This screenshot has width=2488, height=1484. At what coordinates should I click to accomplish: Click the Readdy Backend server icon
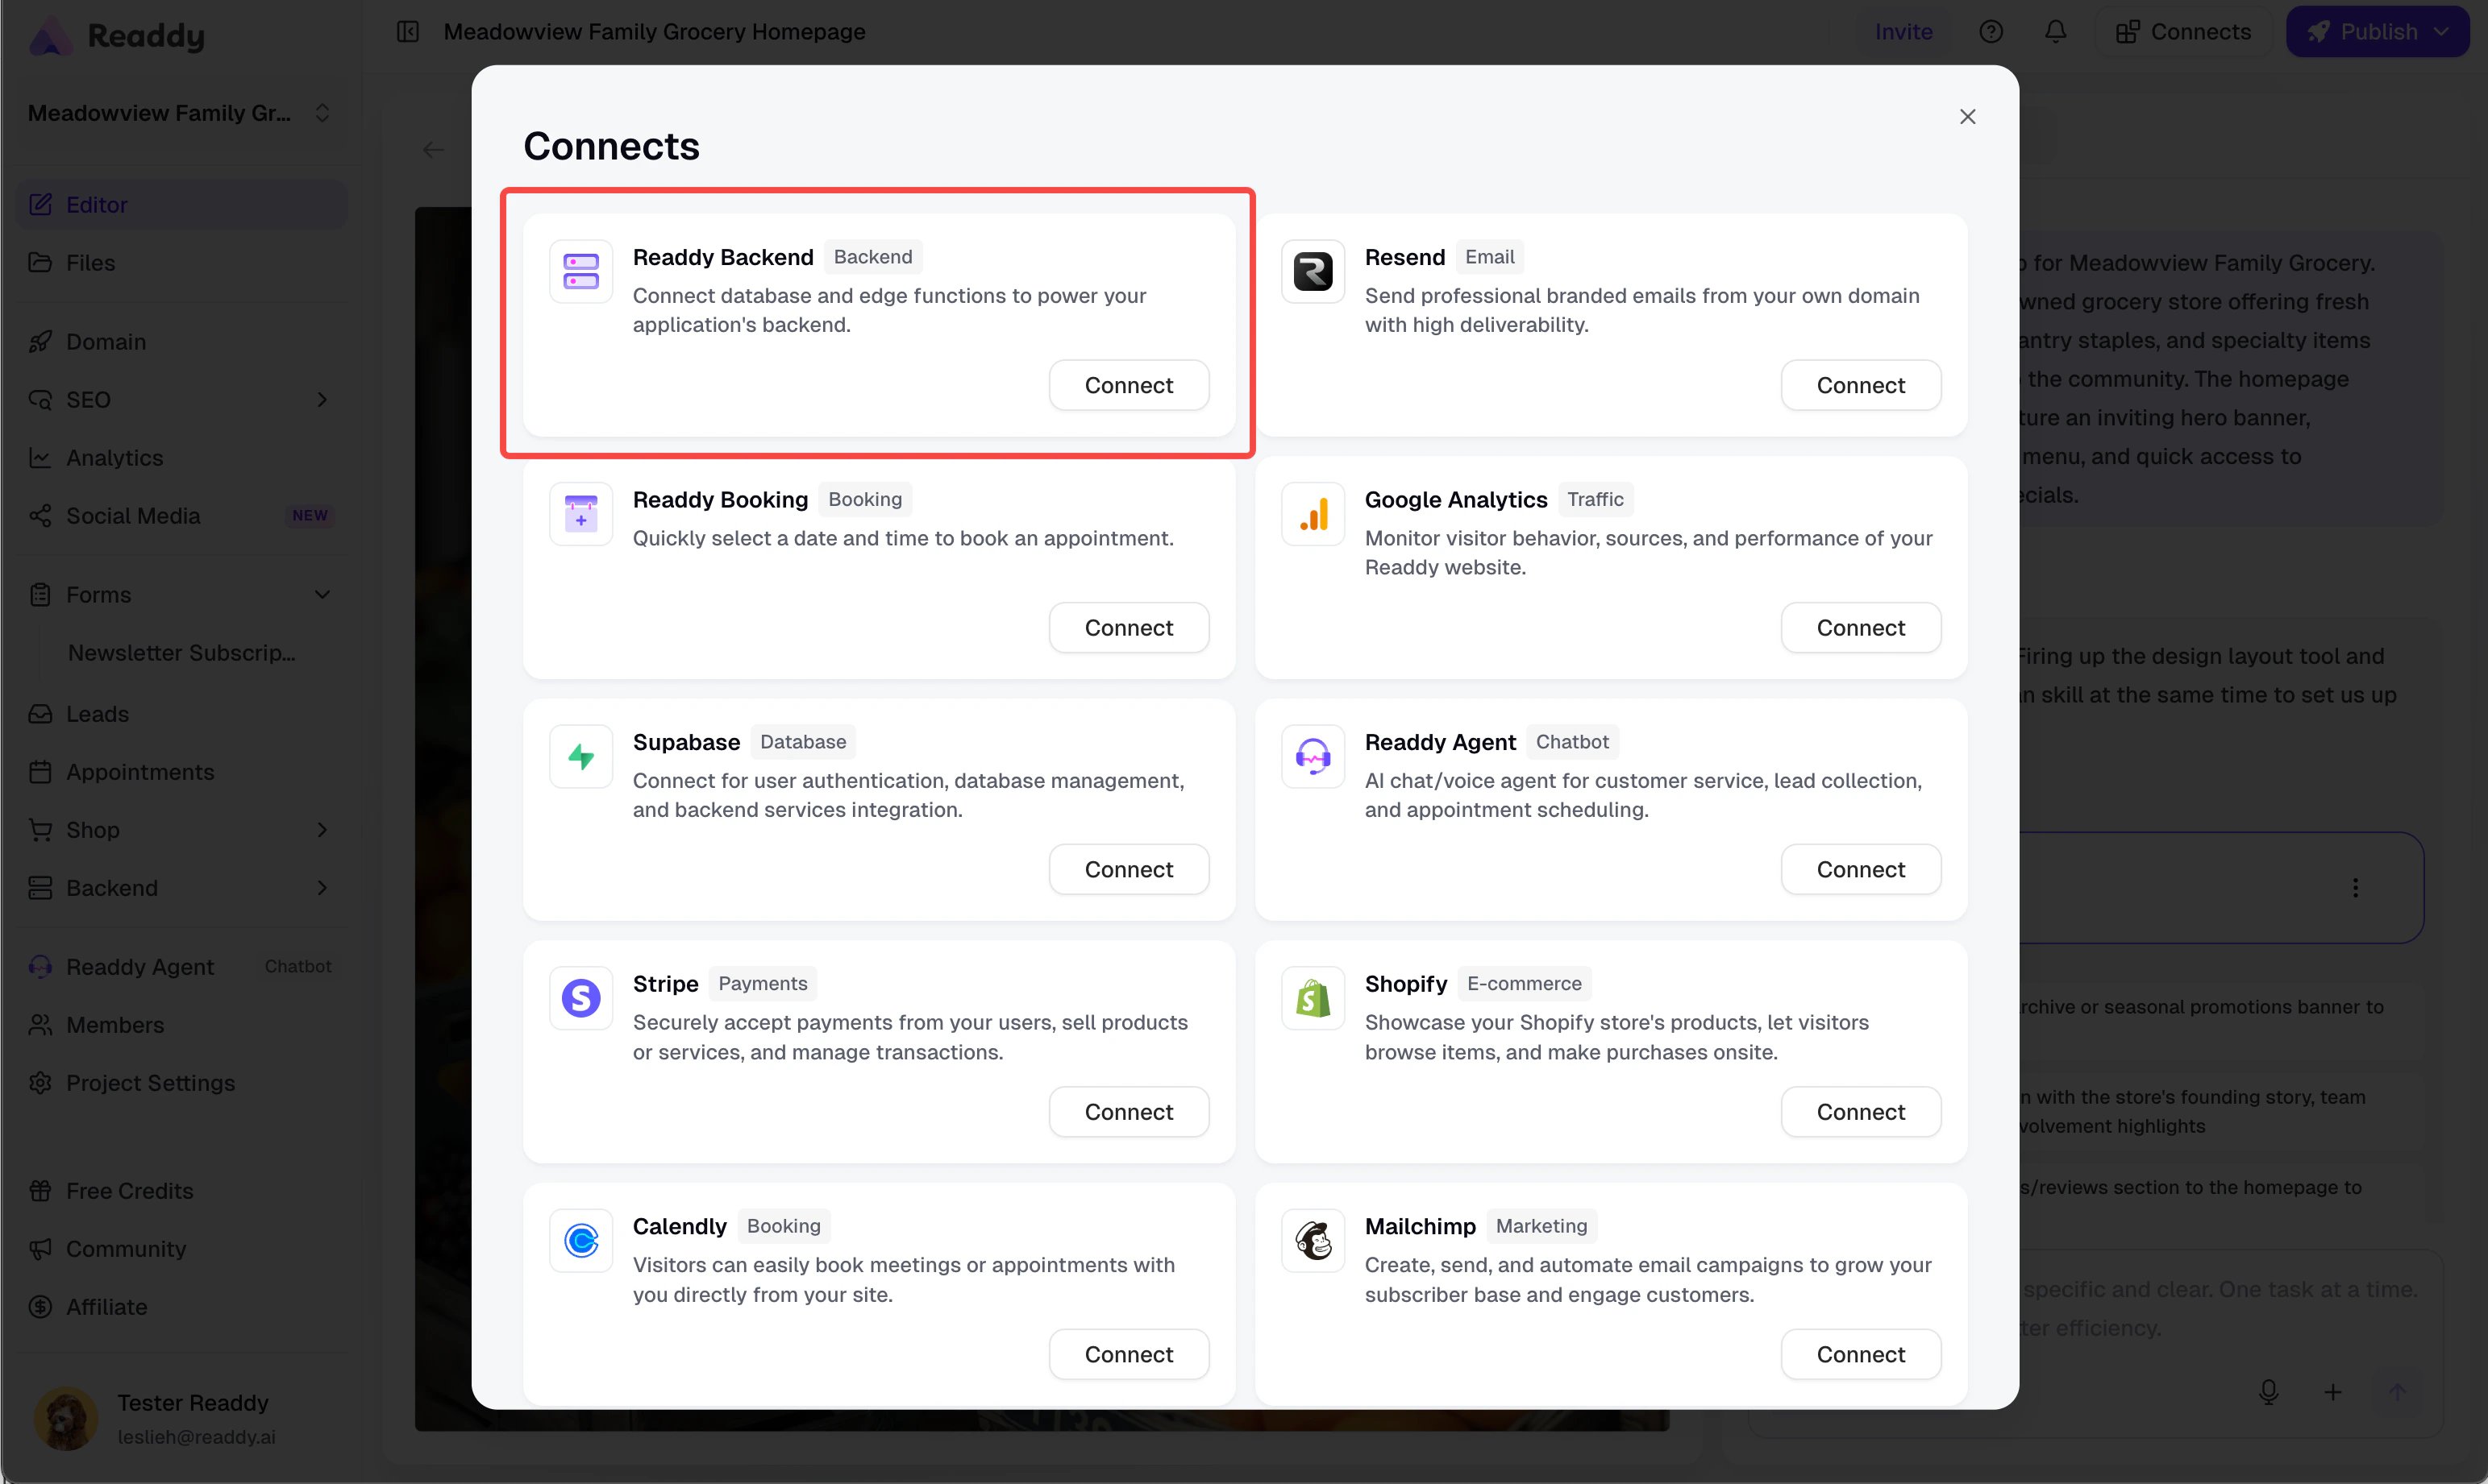[580, 271]
